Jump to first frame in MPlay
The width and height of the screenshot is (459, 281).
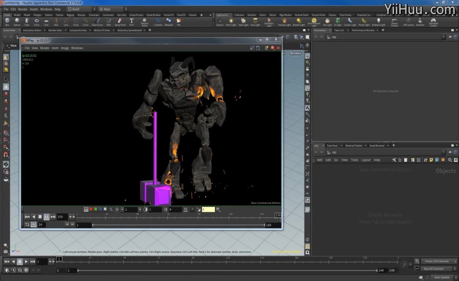[27, 216]
